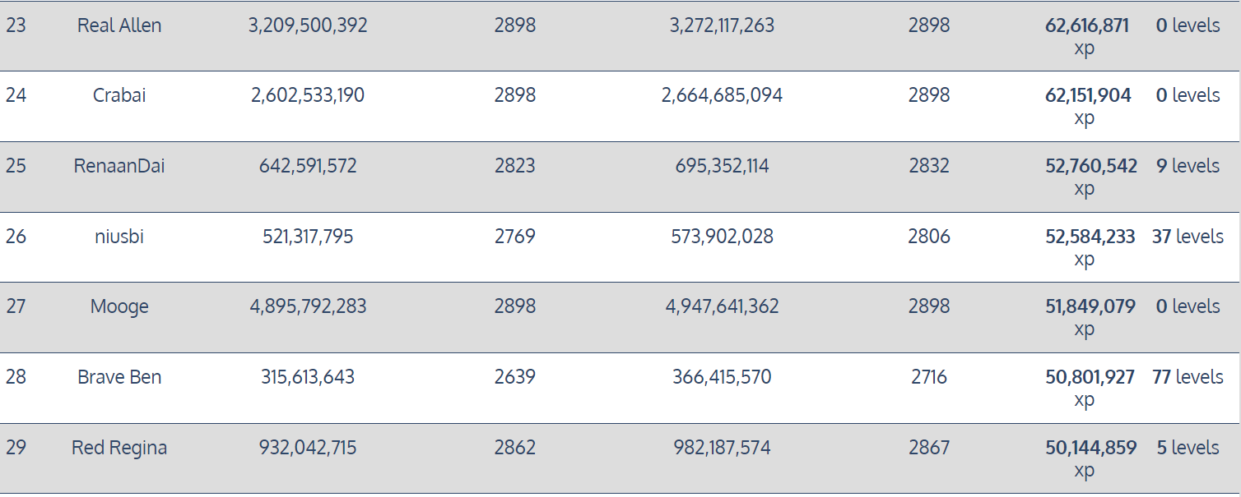Select the RenaanDai player name
Image resolution: width=1241 pixels, height=497 pixels.
[x=119, y=166]
